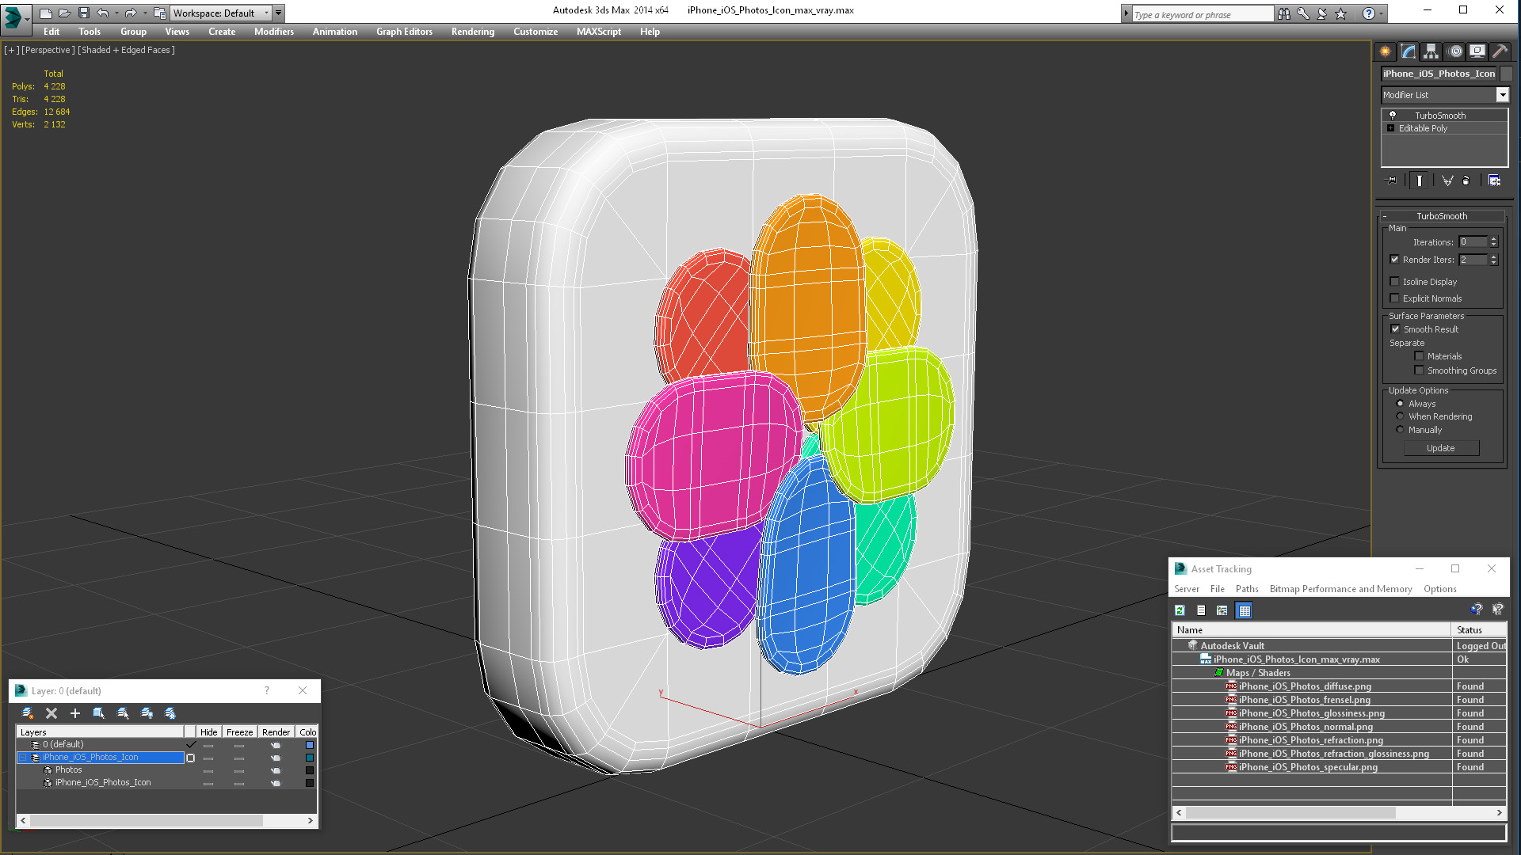Uncheck the Render Iters checkbox
The width and height of the screenshot is (1521, 855).
pyautogui.click(x=1394, y=260)
